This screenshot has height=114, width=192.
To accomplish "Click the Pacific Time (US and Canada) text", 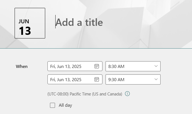I will point(96,94).
